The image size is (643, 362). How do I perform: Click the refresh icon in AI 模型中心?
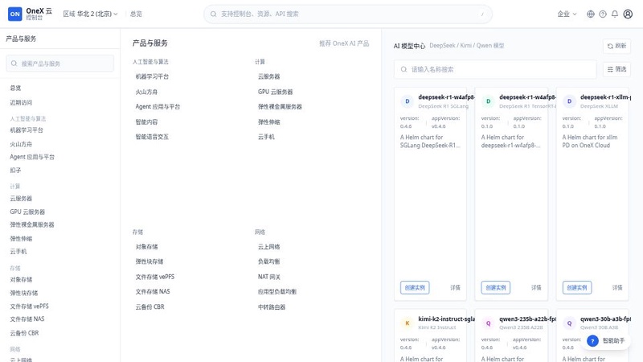[610, 46]
